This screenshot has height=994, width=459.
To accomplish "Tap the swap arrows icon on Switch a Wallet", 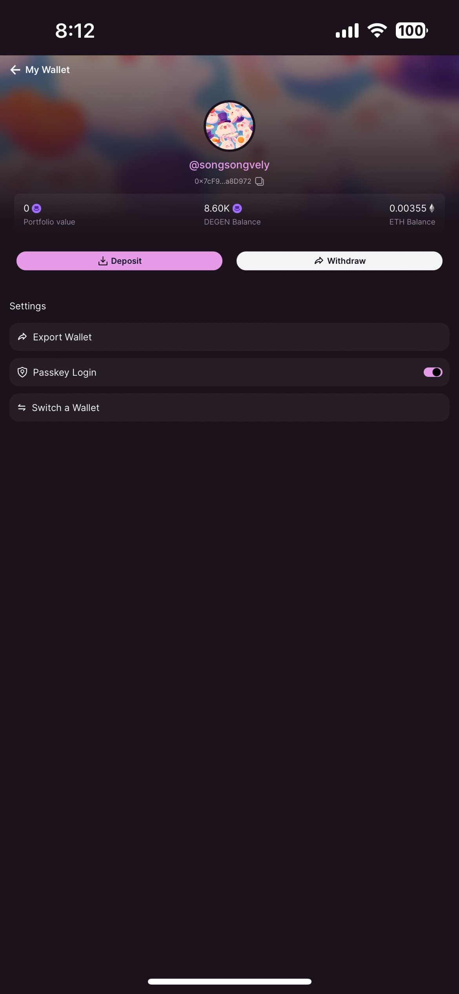I will [22, 407].
